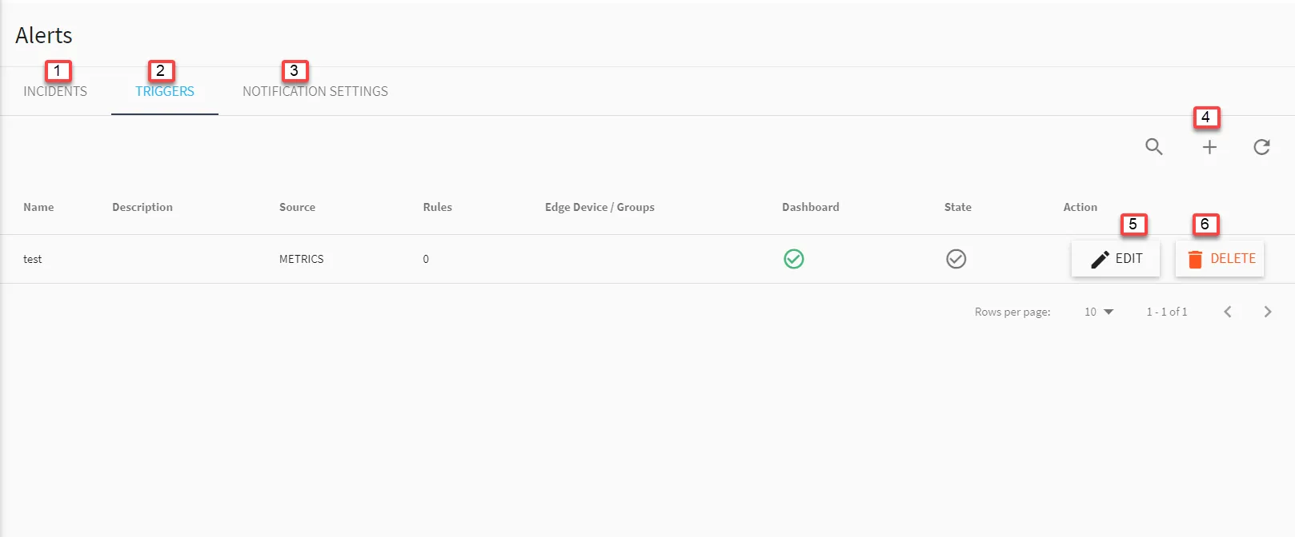
Task: Open the rows per page dropdown
Action: point(1099,312)
